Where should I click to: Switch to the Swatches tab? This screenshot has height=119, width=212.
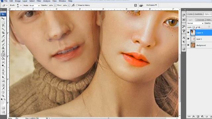(x=198, y=14)
